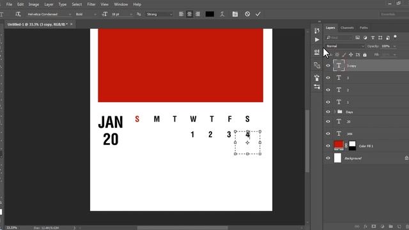Click the Color Fill 1 layer mask thumbnail
This screenshot has height=230, width=409.
coord(352,146)
